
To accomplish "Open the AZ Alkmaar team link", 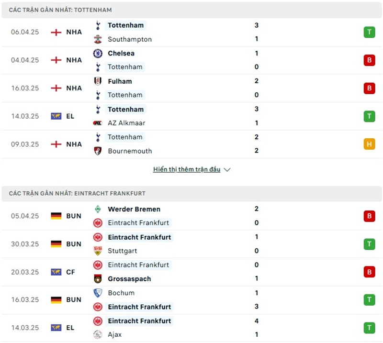I will coord(126,123).
